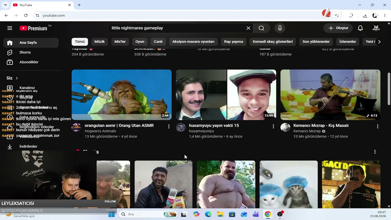
Task: Open options menu for husamyuyu video
Action: click(x=273, y=126)
